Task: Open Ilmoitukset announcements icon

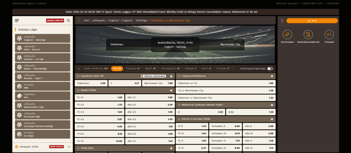Action: tap(287, 34)
